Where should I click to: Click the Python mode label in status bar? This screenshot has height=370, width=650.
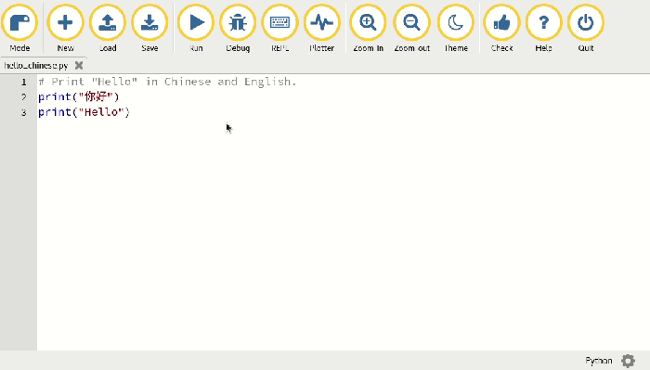[x=599, y=361]
